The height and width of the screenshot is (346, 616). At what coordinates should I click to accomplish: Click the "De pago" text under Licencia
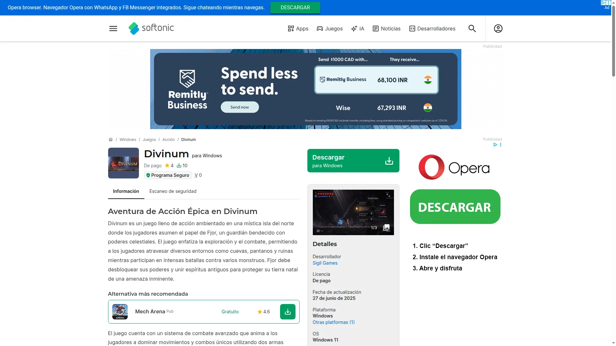[x=322, y=281]
